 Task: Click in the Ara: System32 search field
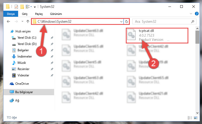(x=163, y=21)
